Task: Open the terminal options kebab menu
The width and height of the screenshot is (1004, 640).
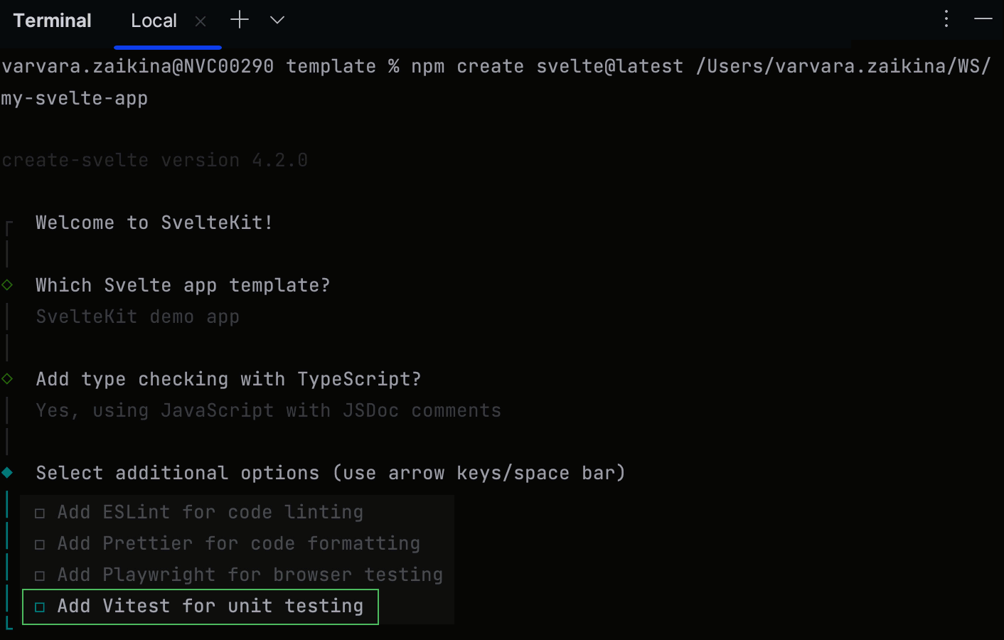Action: coord(946,19)
